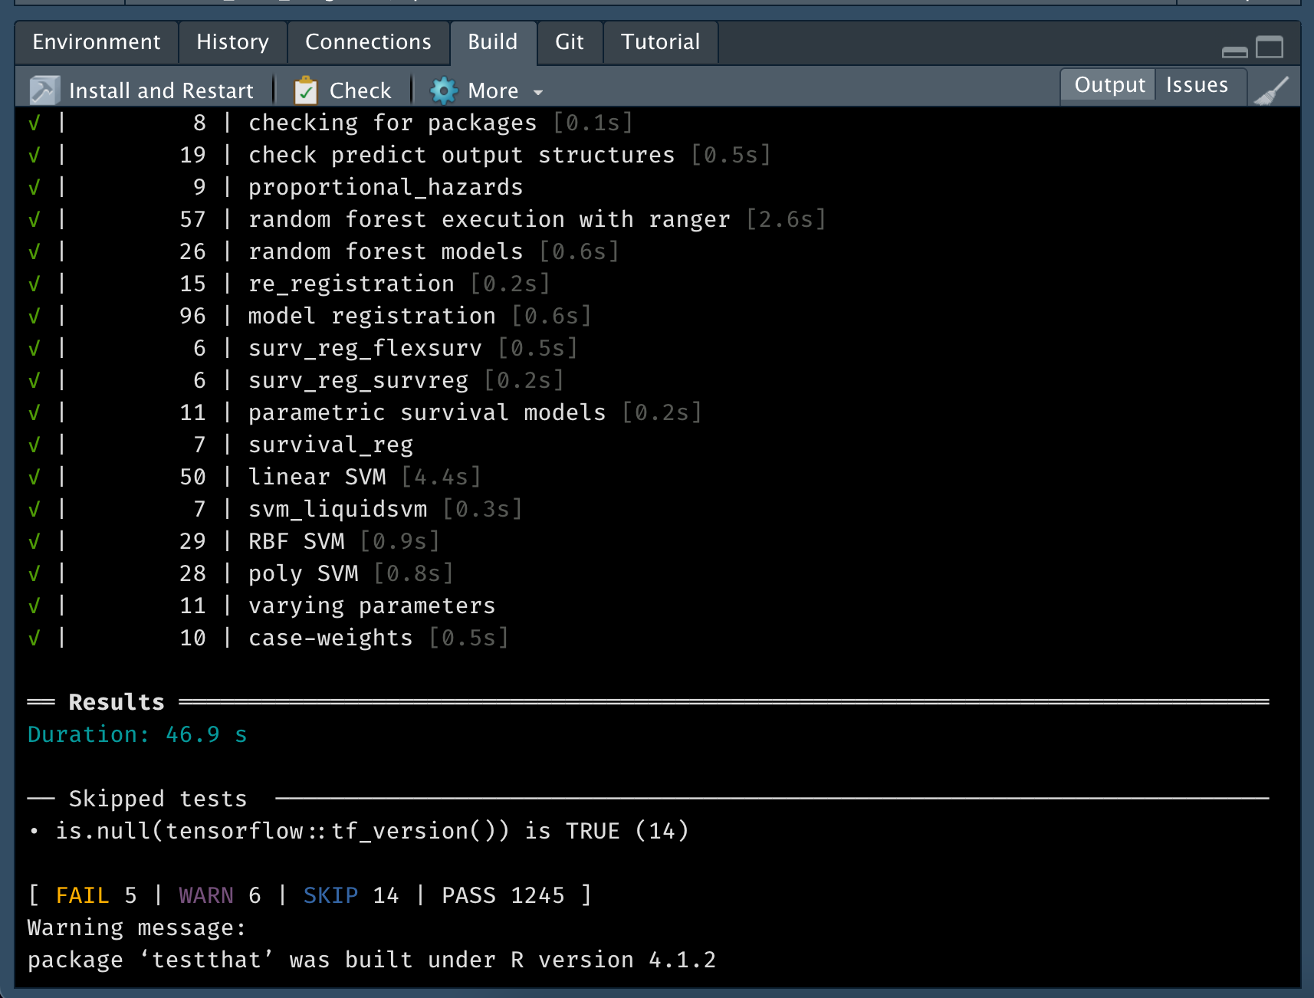
Task: Click the checkmark next to model registration
Action: coord(33,315)
